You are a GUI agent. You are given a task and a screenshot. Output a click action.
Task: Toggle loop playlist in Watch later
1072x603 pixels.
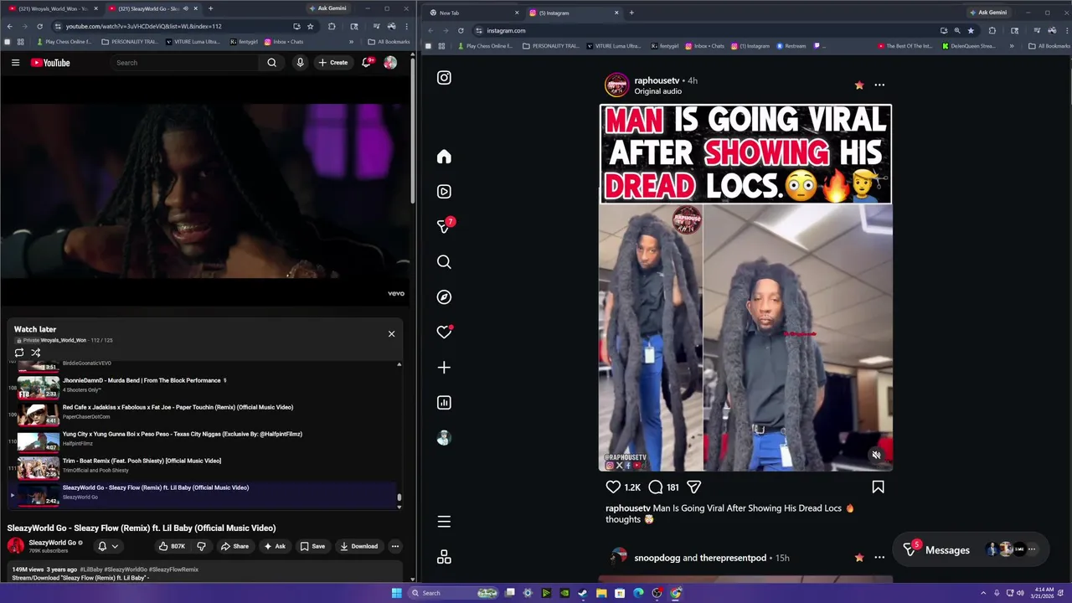click(19, 353)
